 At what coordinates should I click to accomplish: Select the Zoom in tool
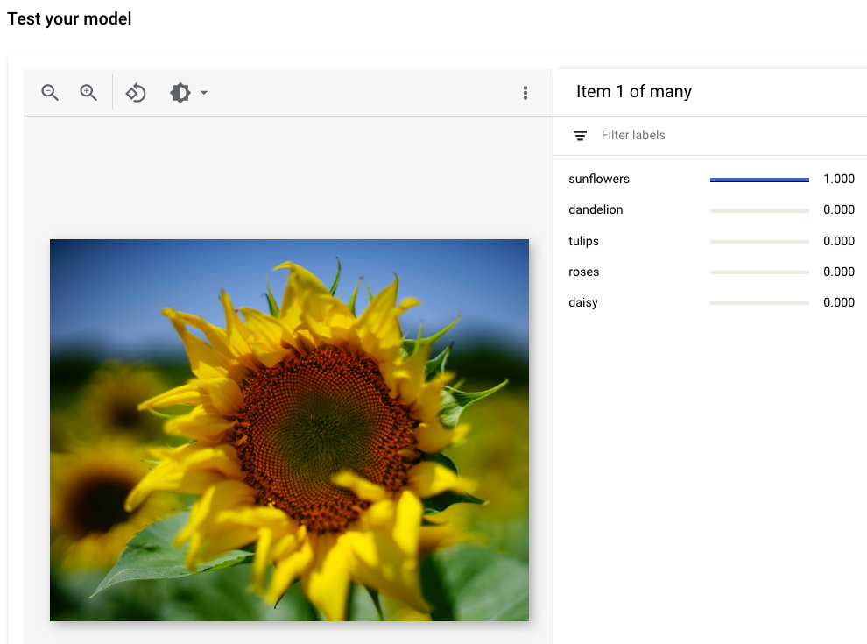pyautogui.click(x=88, y=92)
